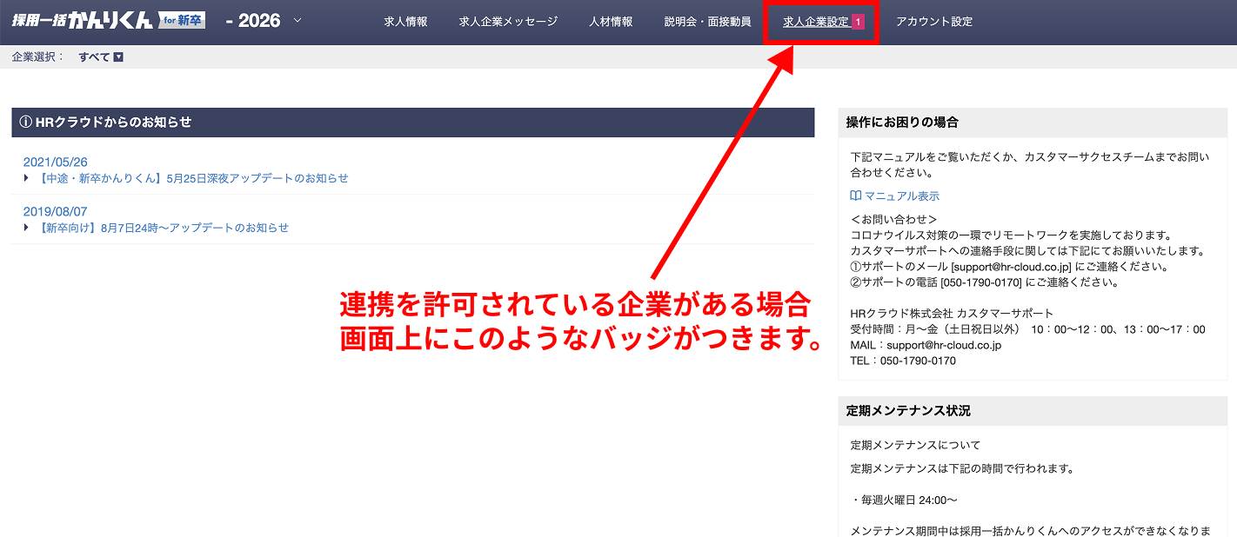Open 説明会・面接動員 from the top bar
Viewport: 1237px width, 537px height.
[707, 22]
